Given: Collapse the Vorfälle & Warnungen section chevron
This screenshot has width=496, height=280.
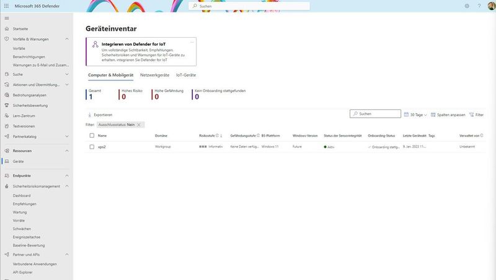Looking at the screenshot, I should click(67, 39).
